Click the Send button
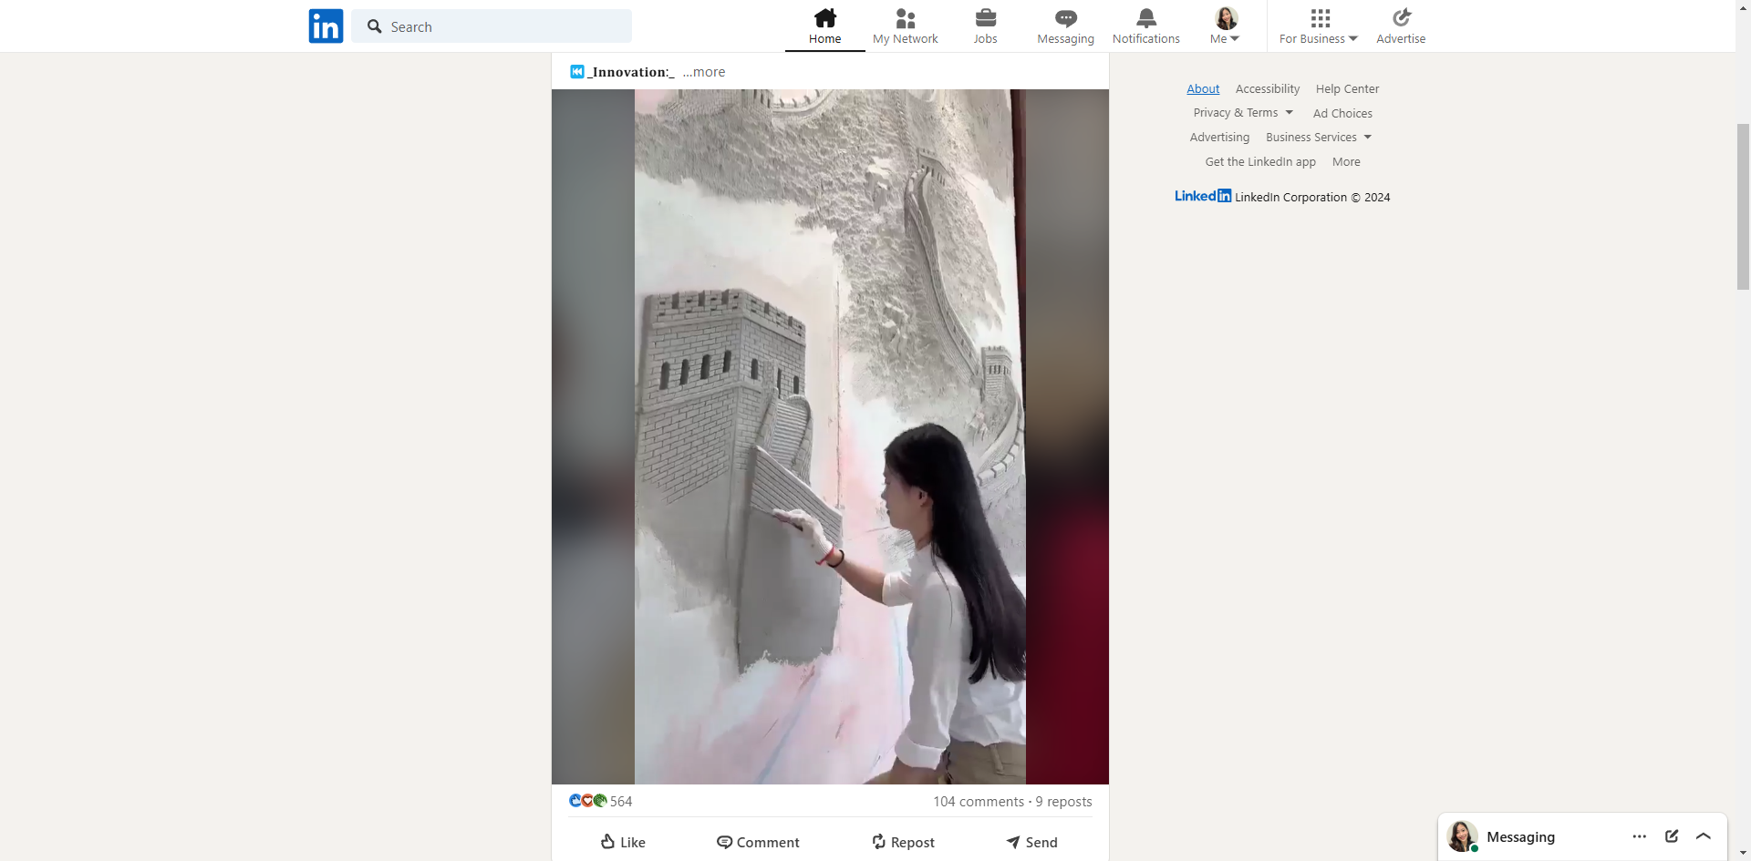Screen dimensions: 1751x861 pyautogui.click(x=1031, y=842)
